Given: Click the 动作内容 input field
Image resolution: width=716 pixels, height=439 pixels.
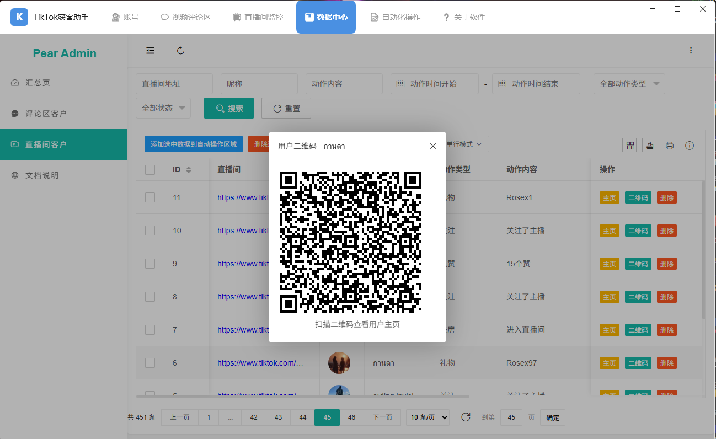Looking at the screenshot, I should [x=344, y=84].
